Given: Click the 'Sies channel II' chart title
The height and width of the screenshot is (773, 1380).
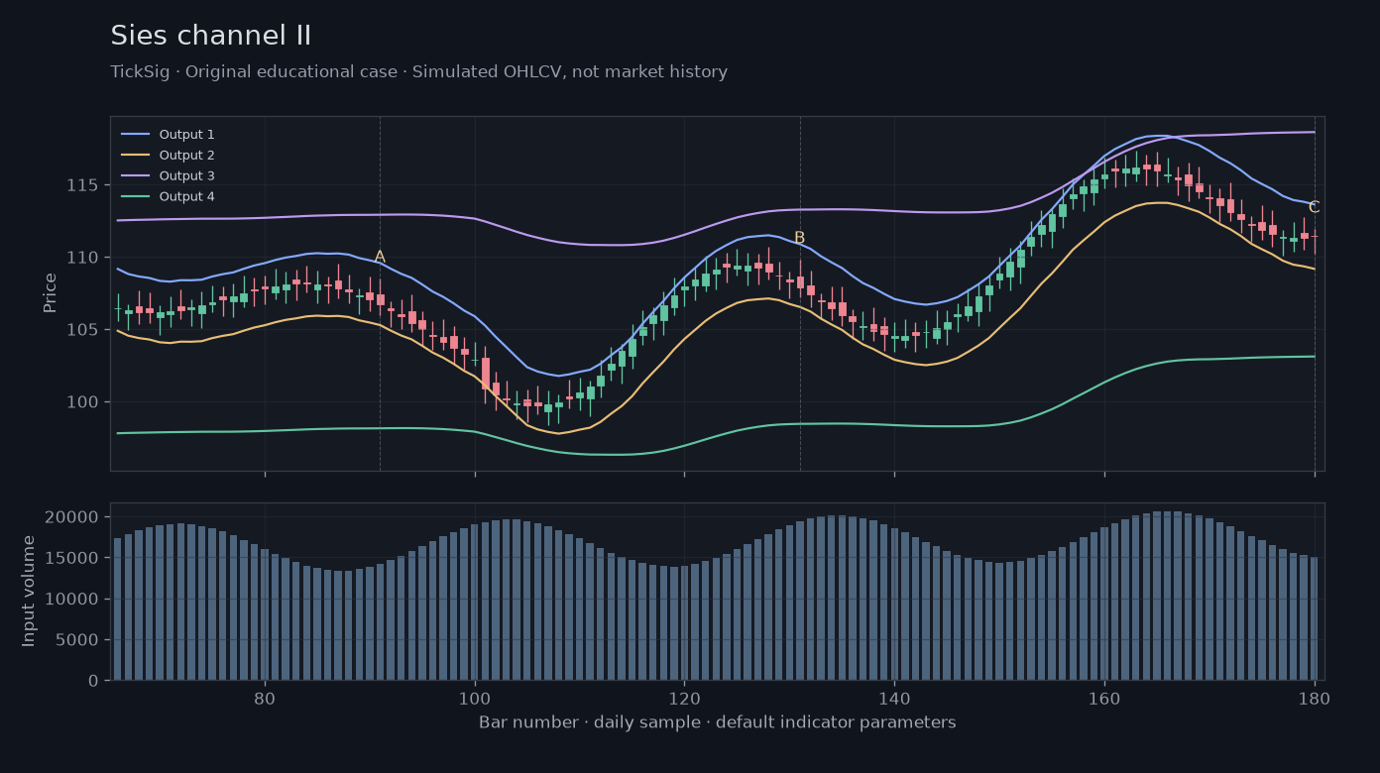Looking at the screenshot, I should coord(211,36).
